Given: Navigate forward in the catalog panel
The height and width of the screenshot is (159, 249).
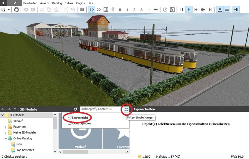Looking at the screenshot, I should coord(9,109).
